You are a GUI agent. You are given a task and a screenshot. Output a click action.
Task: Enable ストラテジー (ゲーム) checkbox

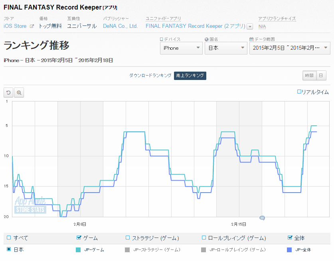(x=128, y=238)
